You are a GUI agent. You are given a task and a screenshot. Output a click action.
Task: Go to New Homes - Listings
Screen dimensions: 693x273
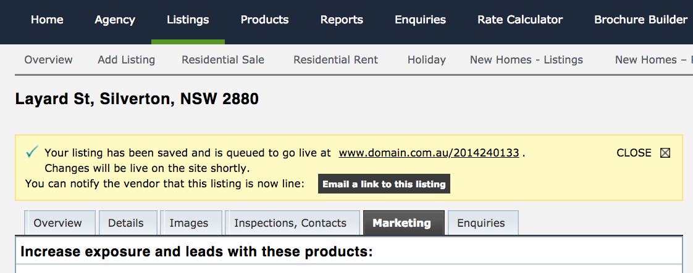[526, 60]
